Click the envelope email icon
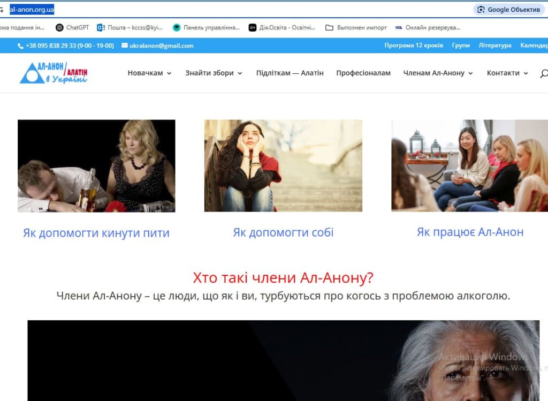 pyautogui.click(x=124, y=46)
